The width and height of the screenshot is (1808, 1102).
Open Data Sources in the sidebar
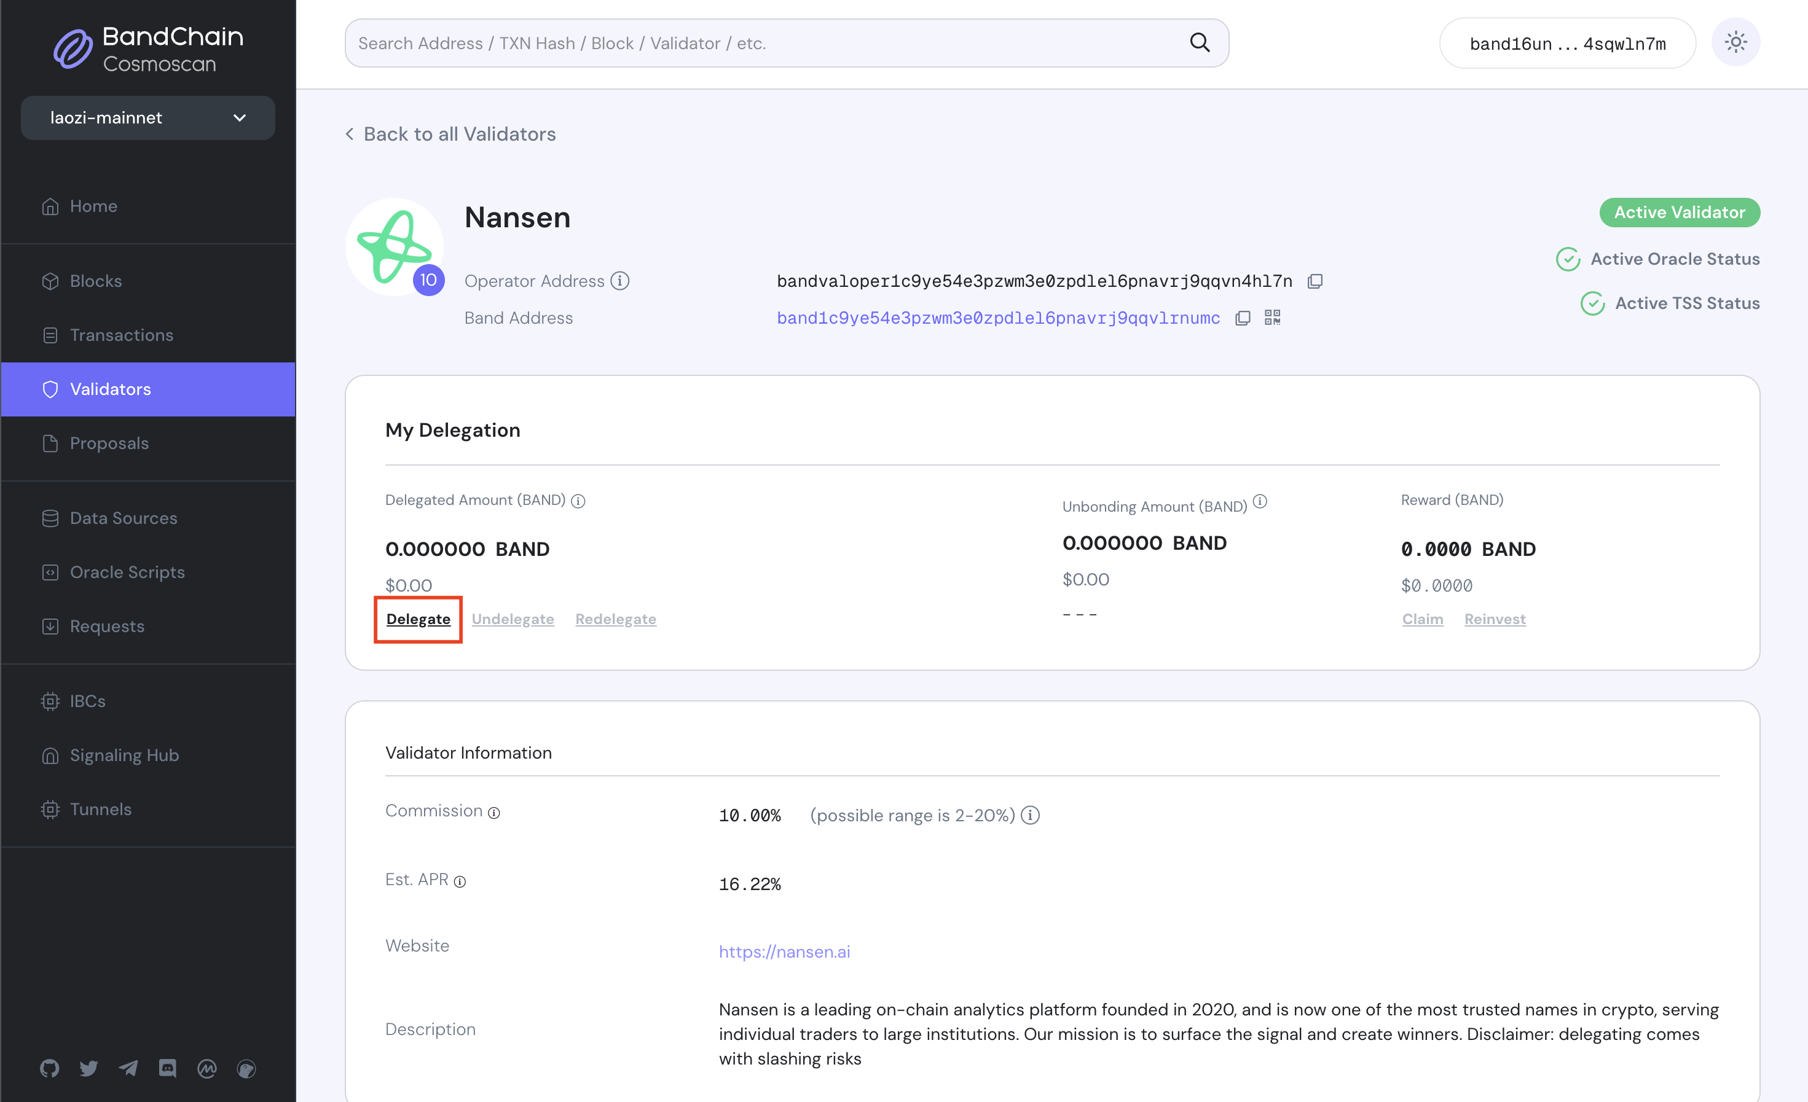[x=148, y=518]
